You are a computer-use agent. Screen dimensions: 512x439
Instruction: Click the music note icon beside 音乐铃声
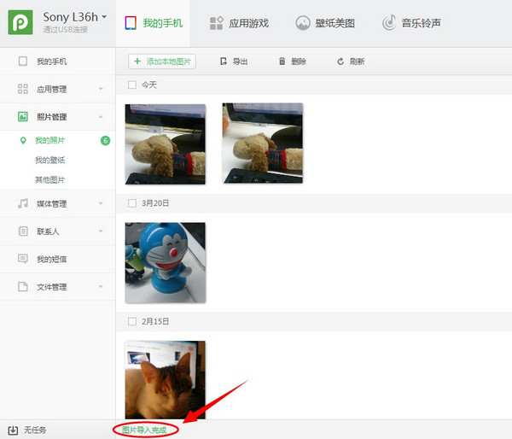pyautogui.click(x=389, y=23)
